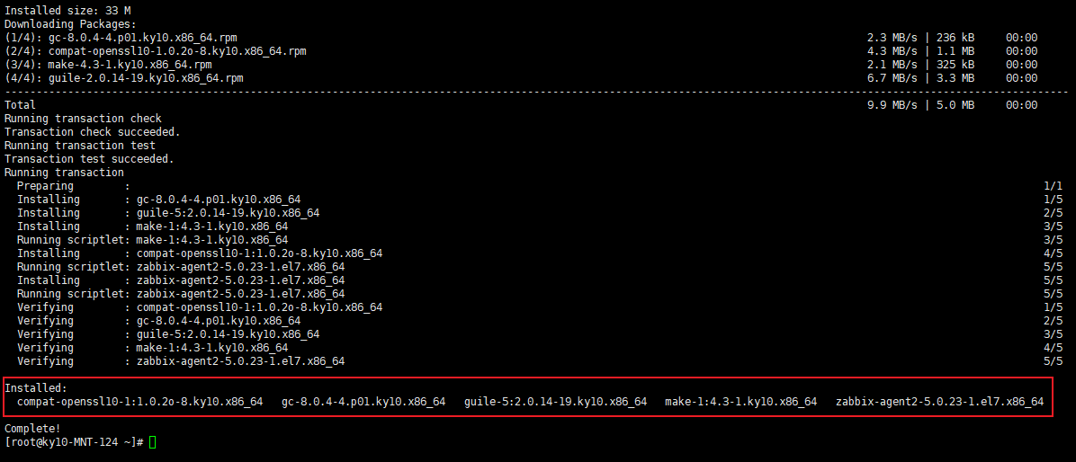Image resolution: width=1076 pixels, height=462 pixels.
Task: Click the "5.0 MB" total size
Action: coord(955,105)
